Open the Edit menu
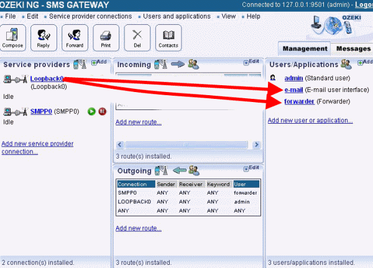Viewport: 373px width, 268px height. coord(32,16)
